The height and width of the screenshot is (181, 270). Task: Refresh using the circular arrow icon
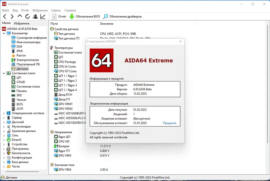tap(27, 16)
